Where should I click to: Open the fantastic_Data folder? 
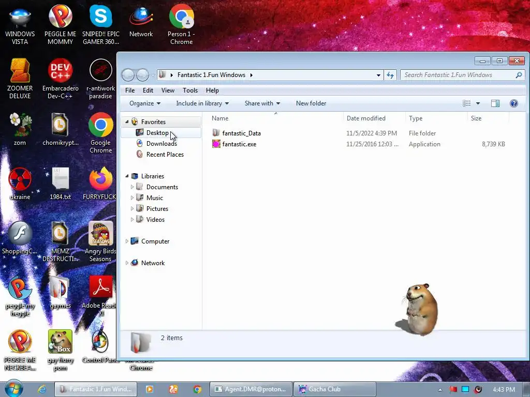point(241,133)
